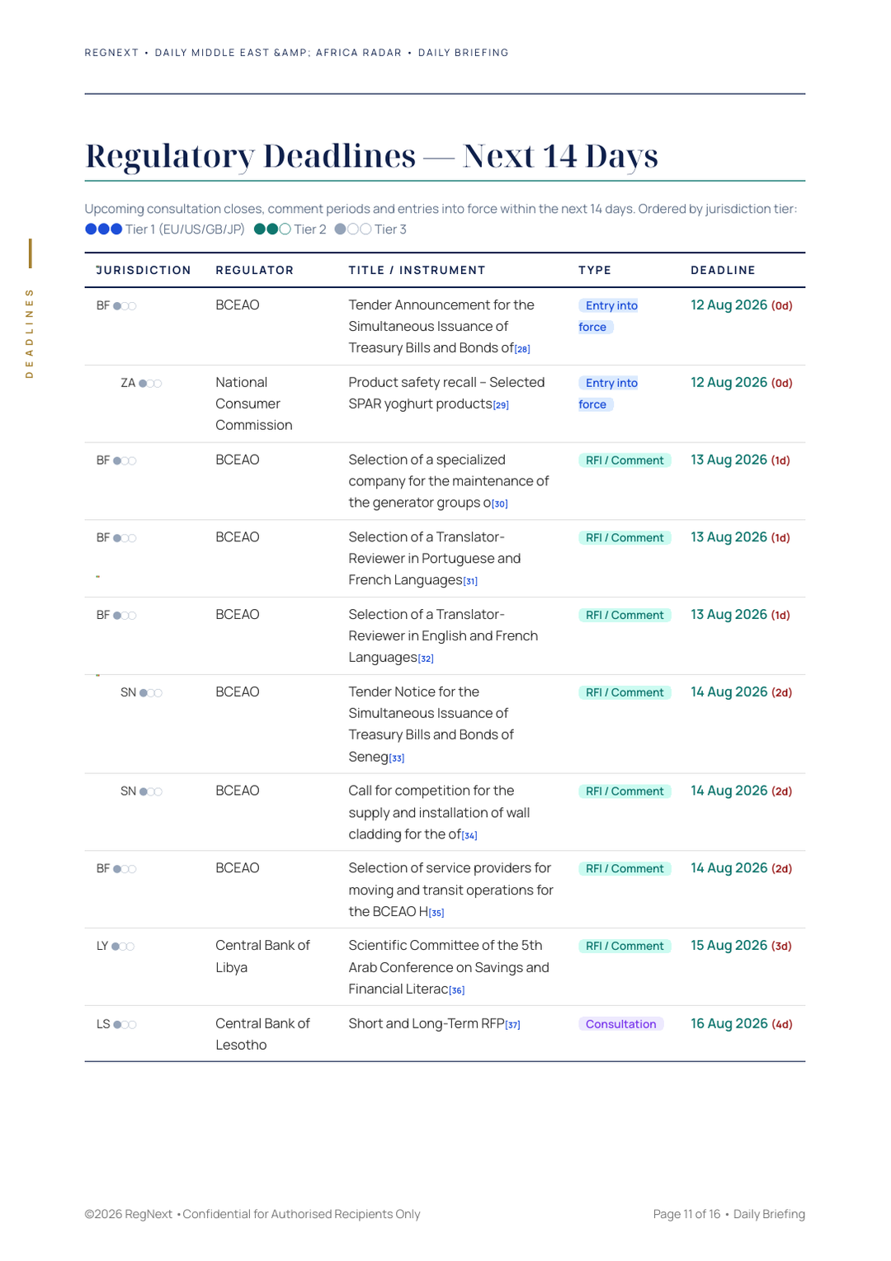This screenshot has width=891, height=1261.
Task: Click the Central Bank of Lesotho cell
Action: 262,1034
